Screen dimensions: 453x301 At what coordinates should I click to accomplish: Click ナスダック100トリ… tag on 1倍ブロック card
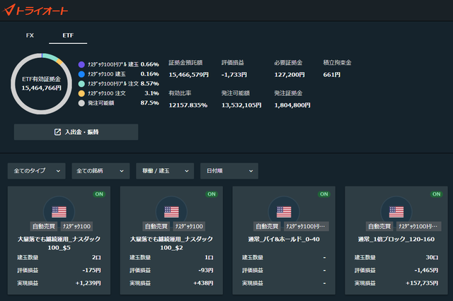click(x=418, y=226)
